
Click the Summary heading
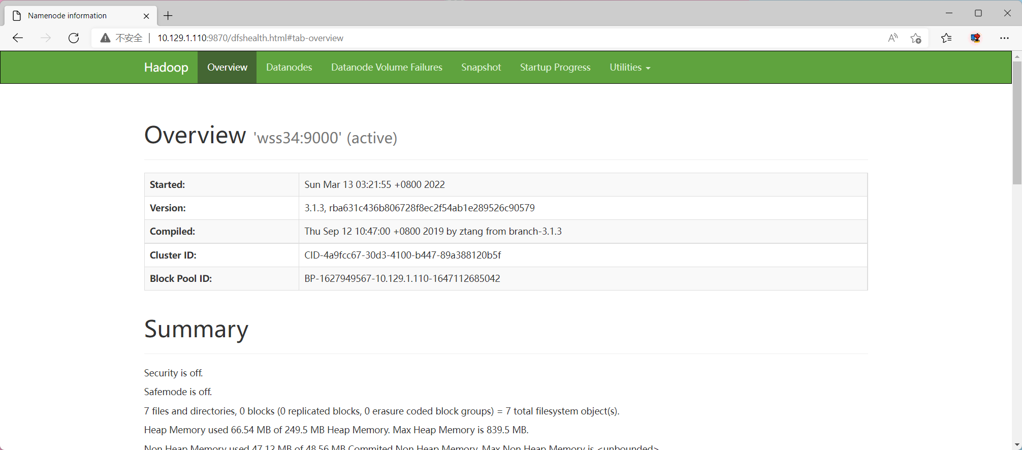tap(196, 329)
